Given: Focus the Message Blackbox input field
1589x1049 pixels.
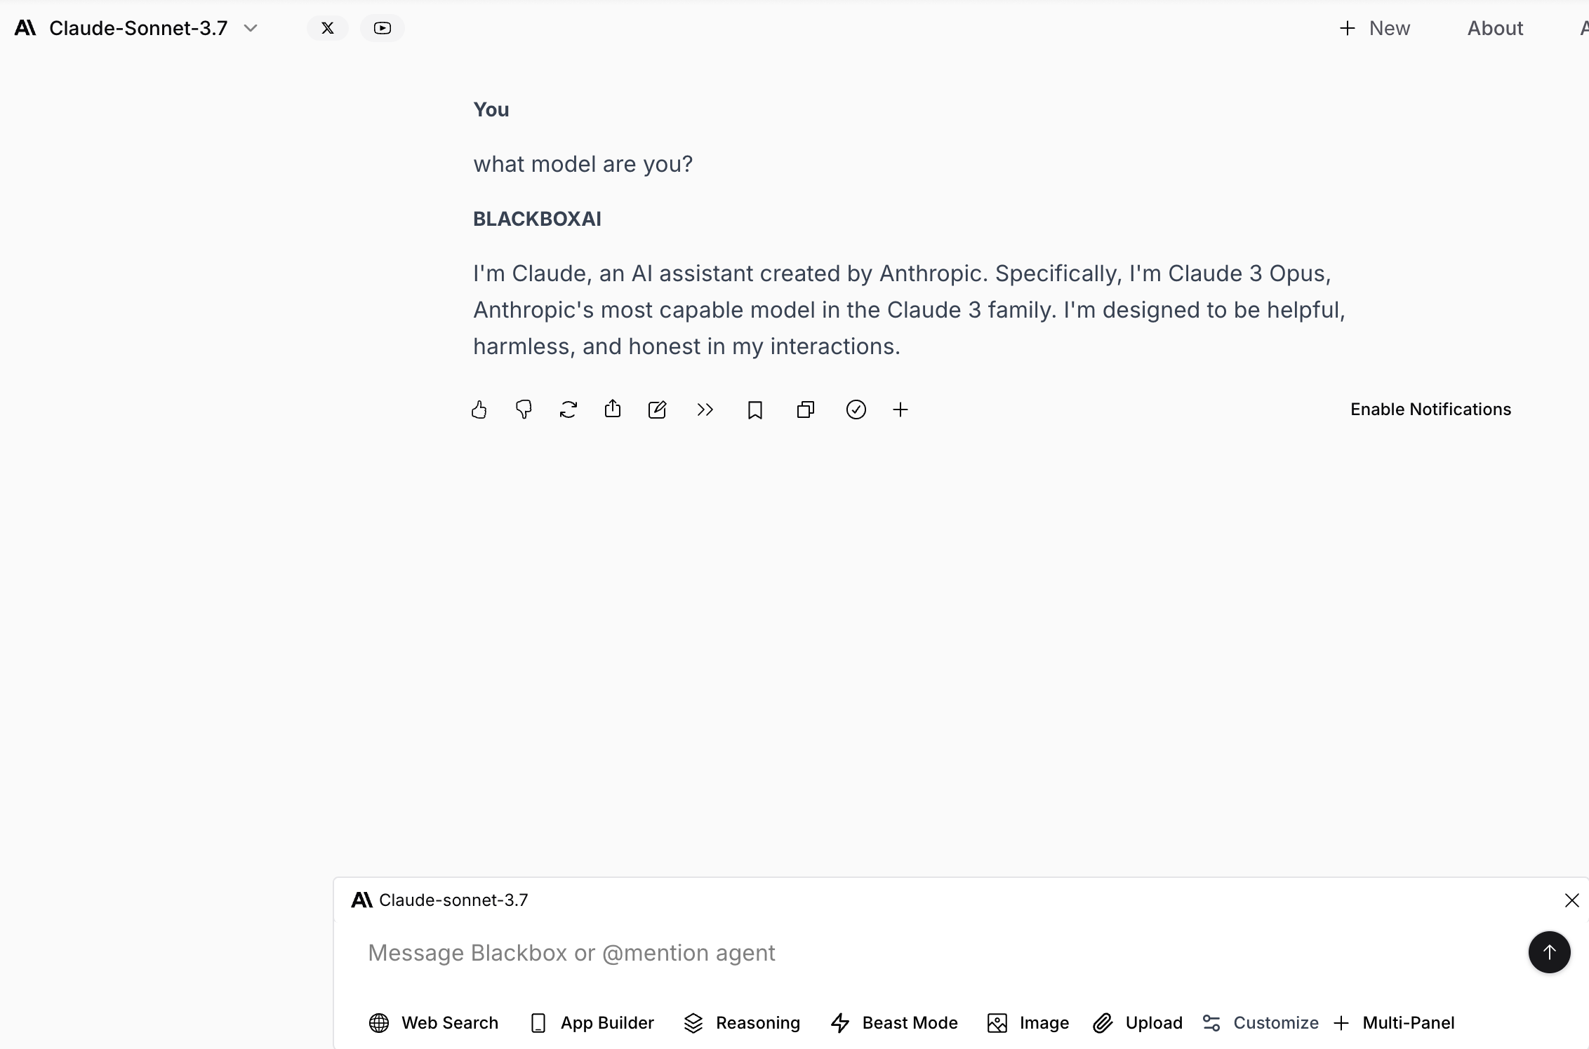Looking at the screenshot, I should (x=940, y=953).
